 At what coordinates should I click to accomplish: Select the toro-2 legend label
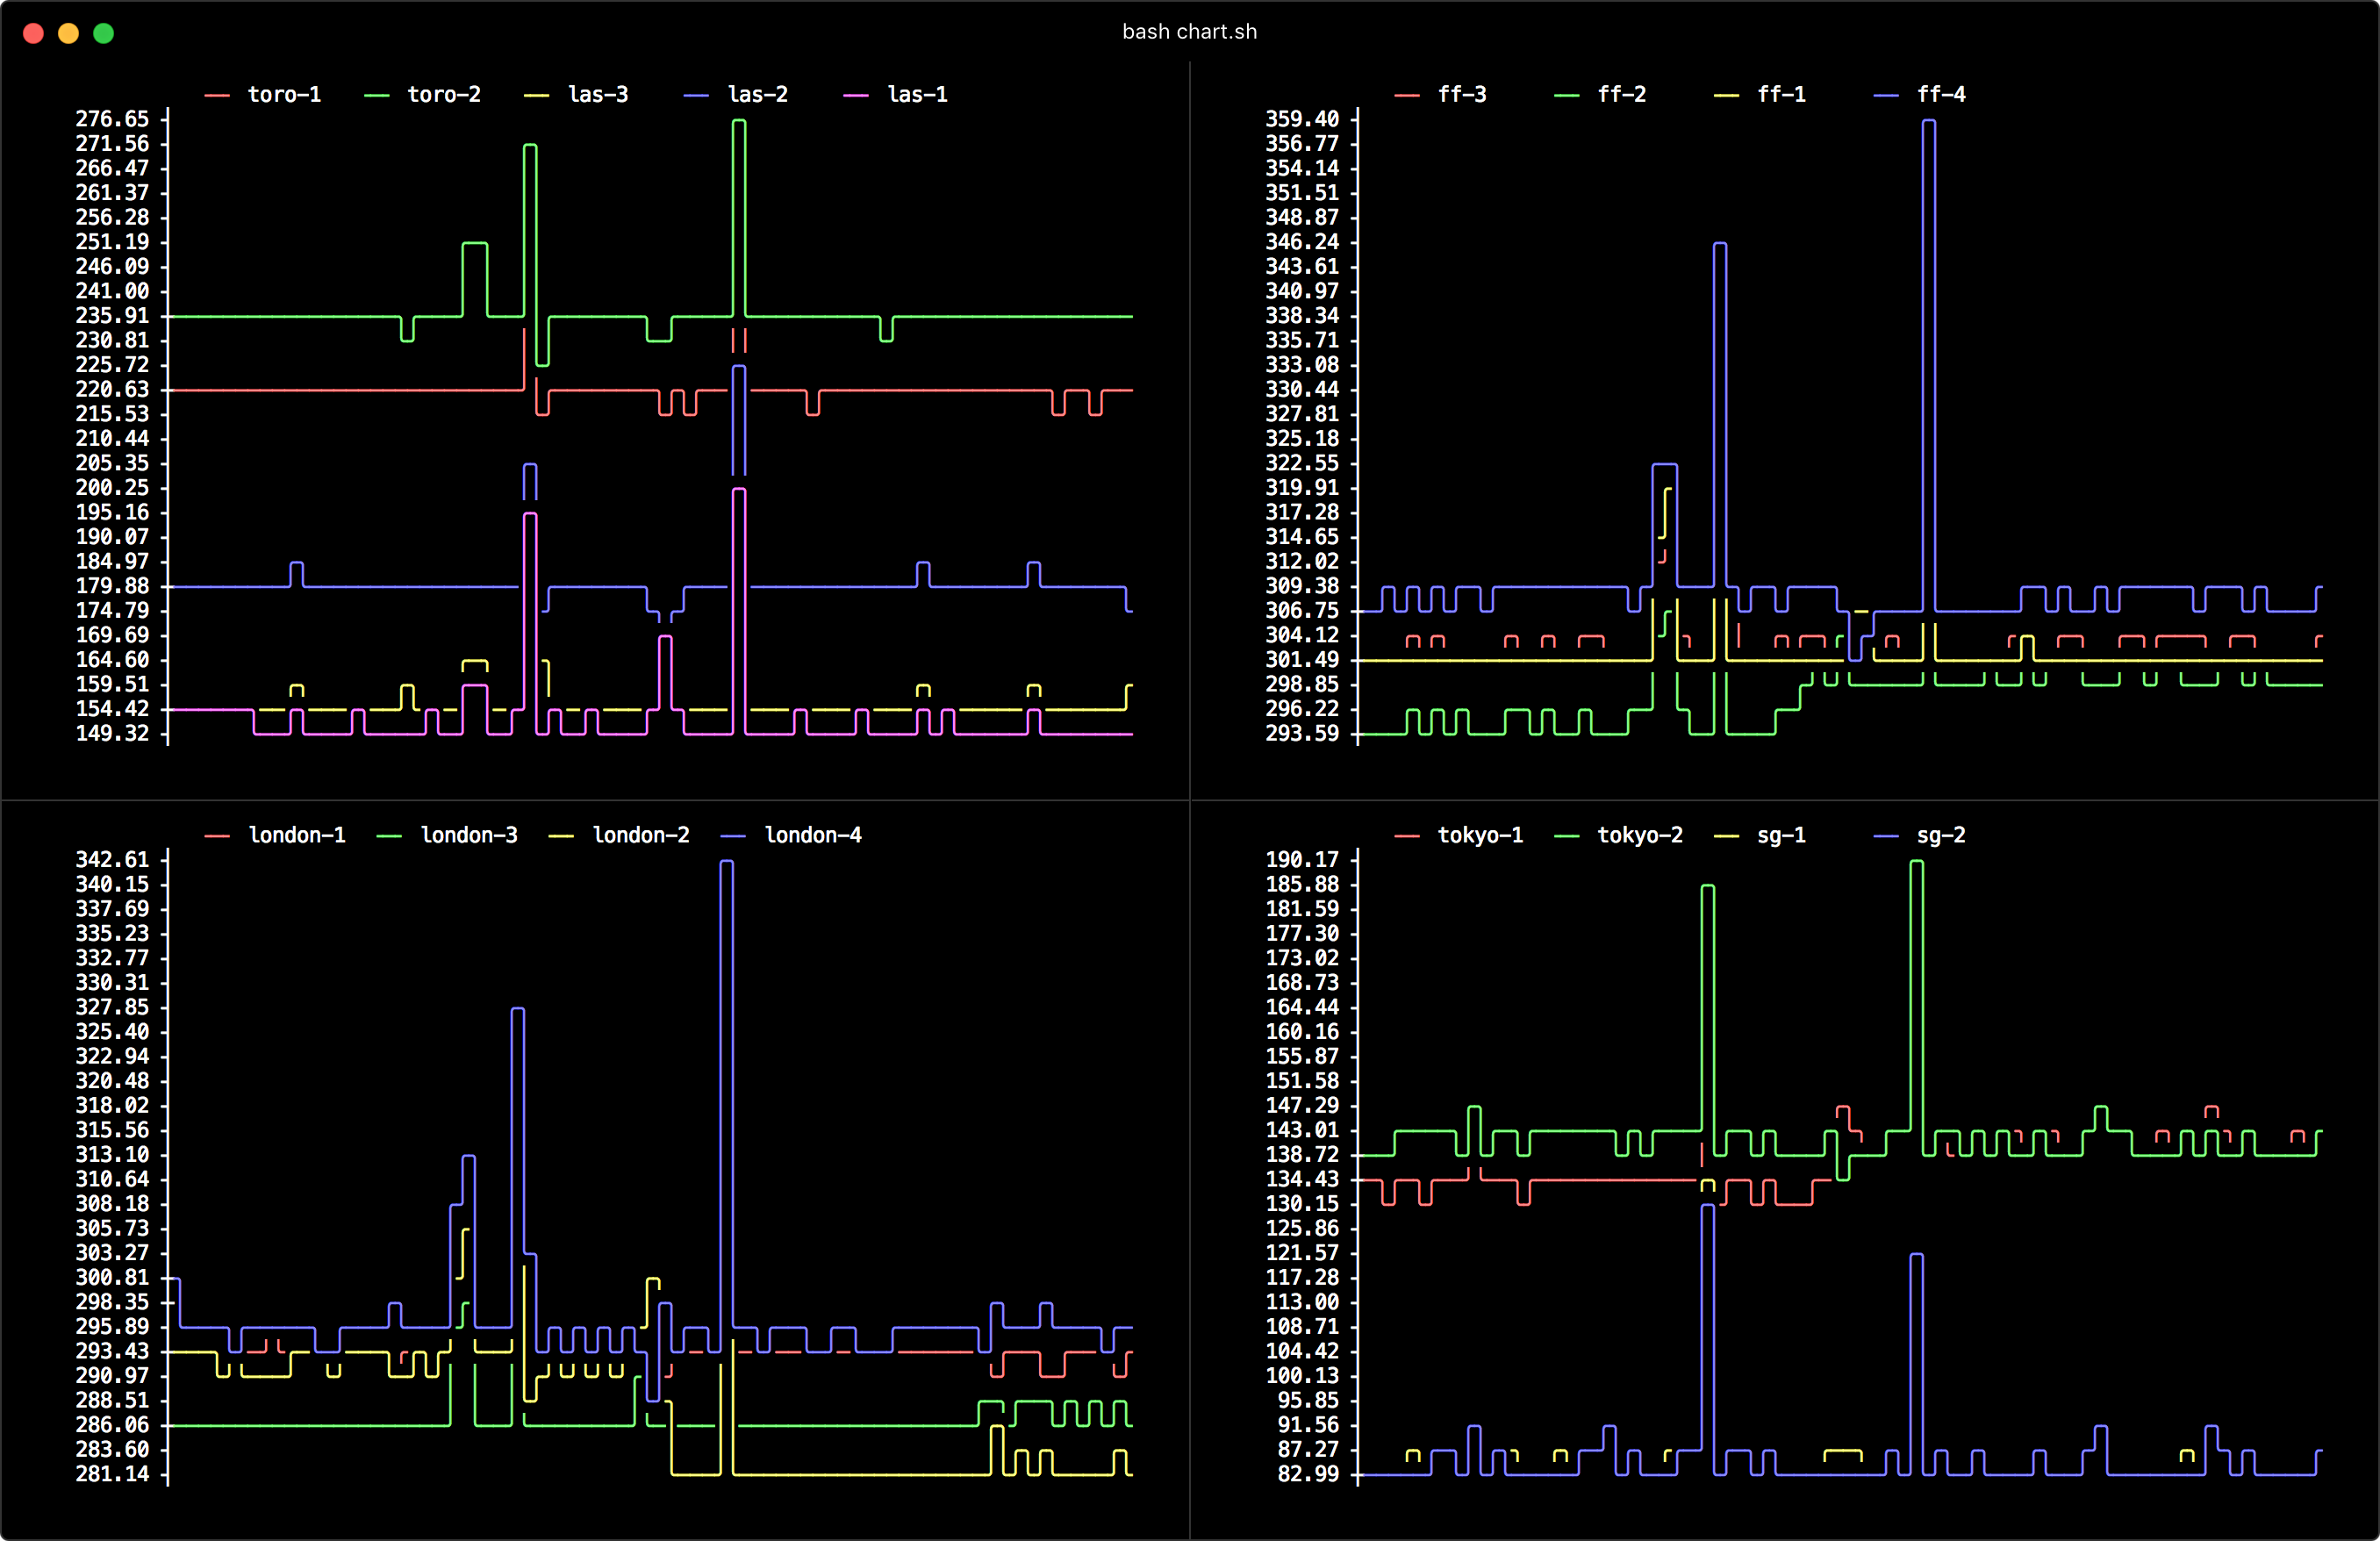coord(444,94)
